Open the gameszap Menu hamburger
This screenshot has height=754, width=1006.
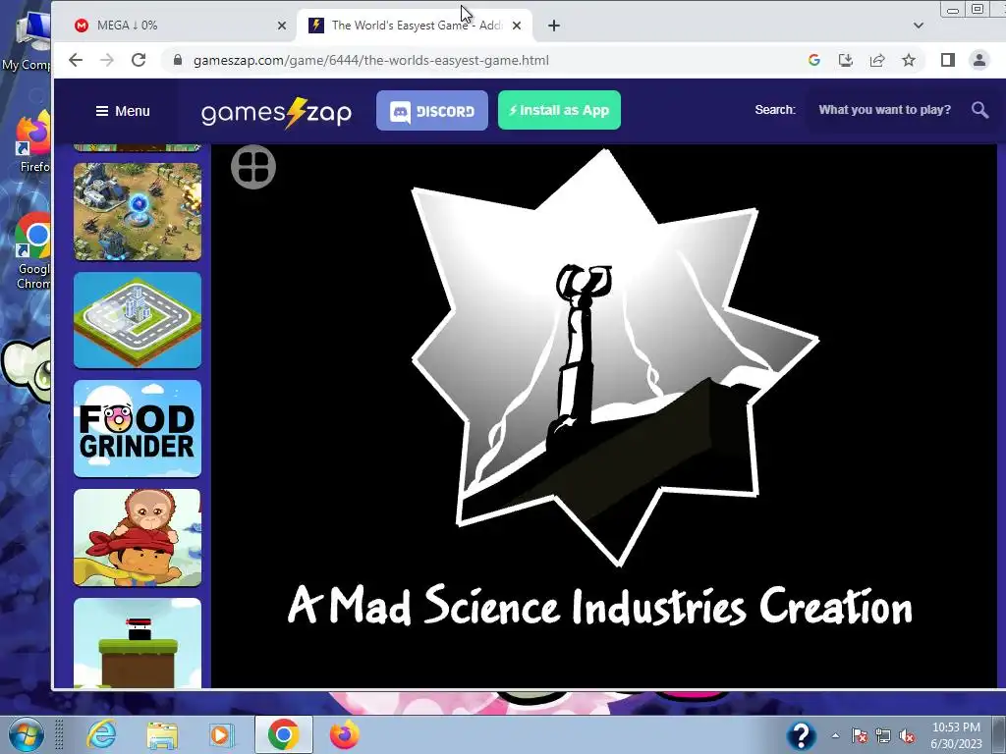(x=123, y=111)
